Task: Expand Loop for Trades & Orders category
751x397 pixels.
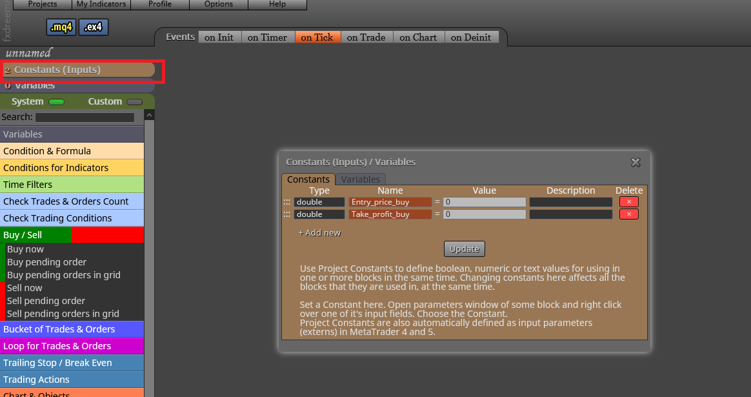Action: point(72,346)
